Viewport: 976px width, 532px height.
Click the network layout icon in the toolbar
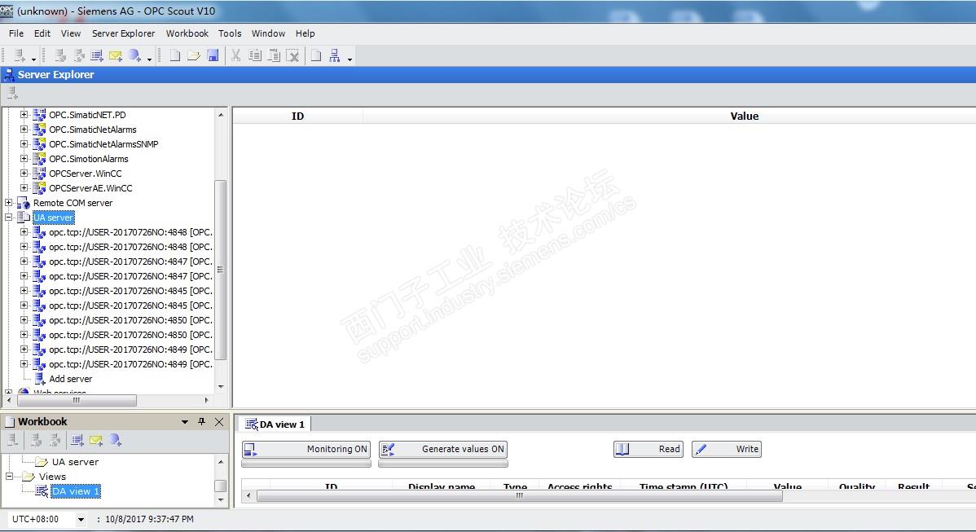point(335,56)
